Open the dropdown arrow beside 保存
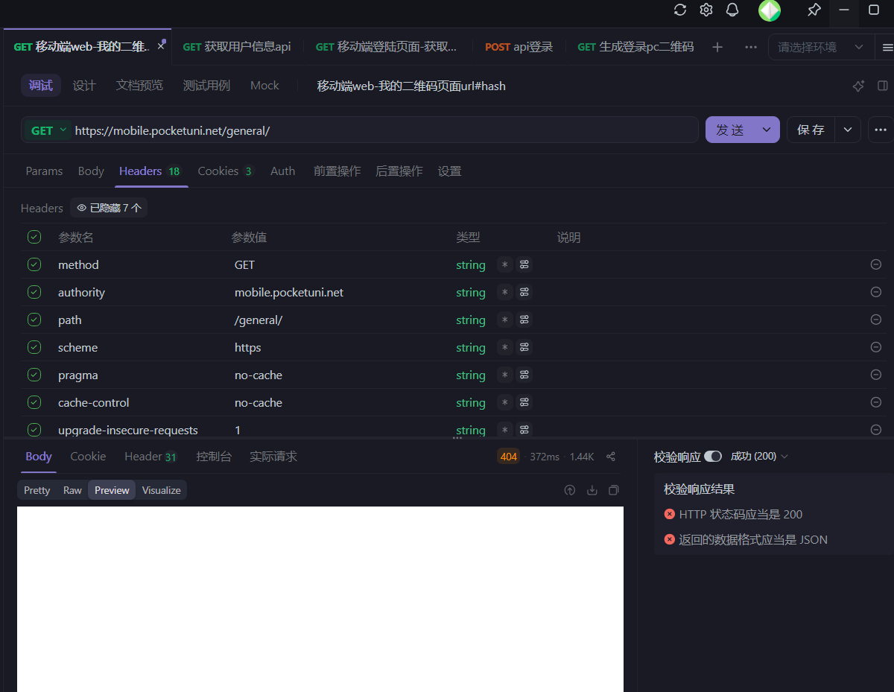894x692 pixels. (x=848, y=130)
